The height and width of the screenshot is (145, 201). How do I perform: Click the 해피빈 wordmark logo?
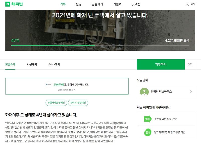pos(17,4)
